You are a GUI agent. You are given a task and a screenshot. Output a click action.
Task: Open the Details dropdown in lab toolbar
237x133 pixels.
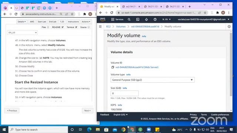pyautogui.click(x=21, y=22)
